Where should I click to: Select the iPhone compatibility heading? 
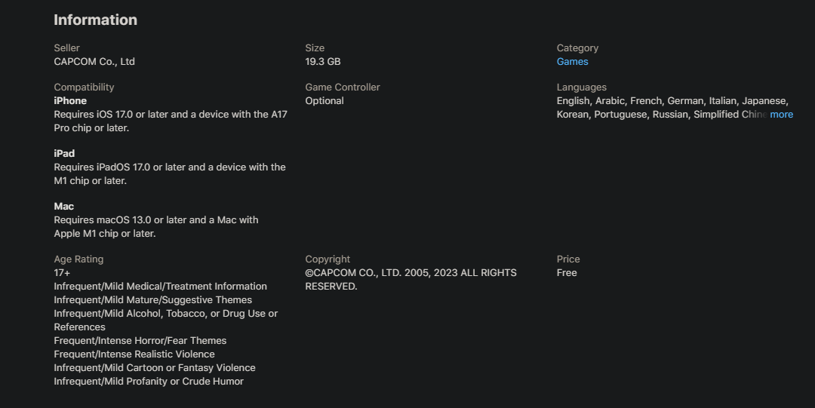point(70,101)
